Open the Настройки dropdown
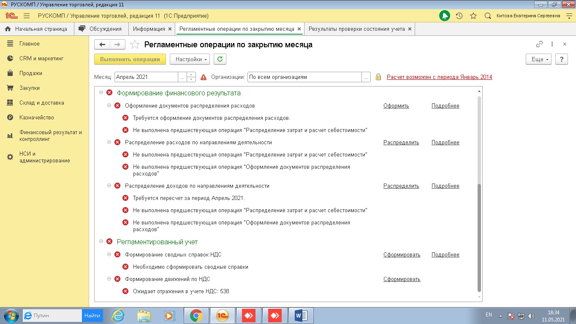Image resolution: width=576 pixels, height=324 pixels. [190, 59]
